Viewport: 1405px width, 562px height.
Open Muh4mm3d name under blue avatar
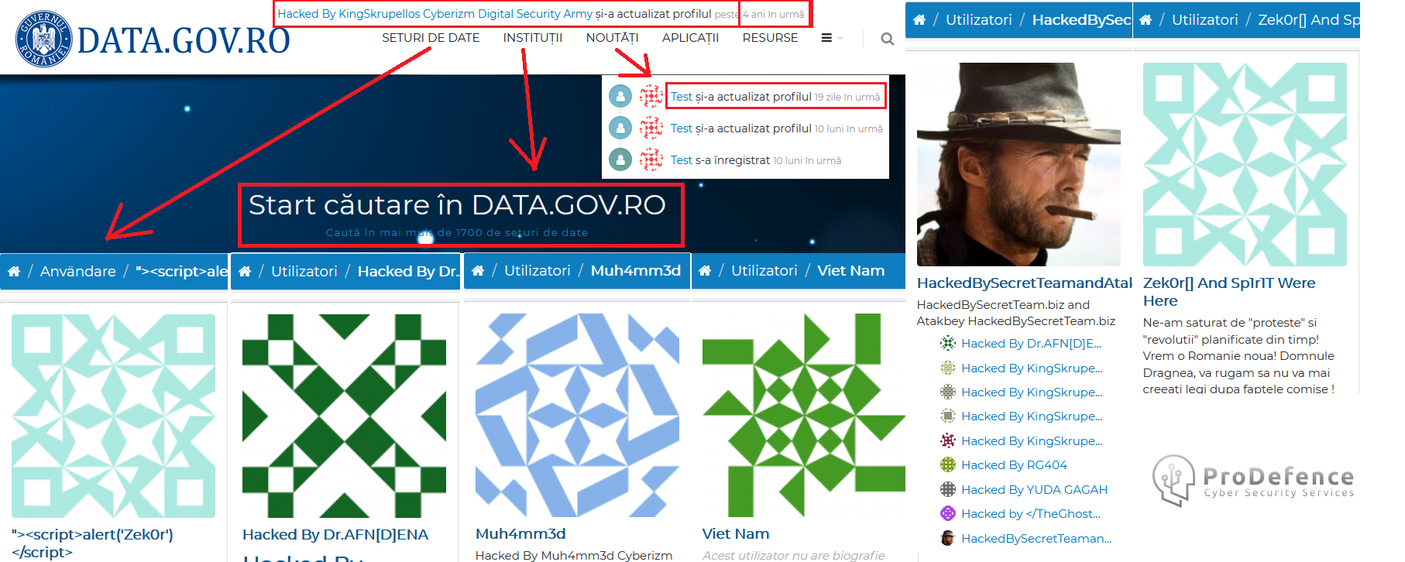point(520,533)
